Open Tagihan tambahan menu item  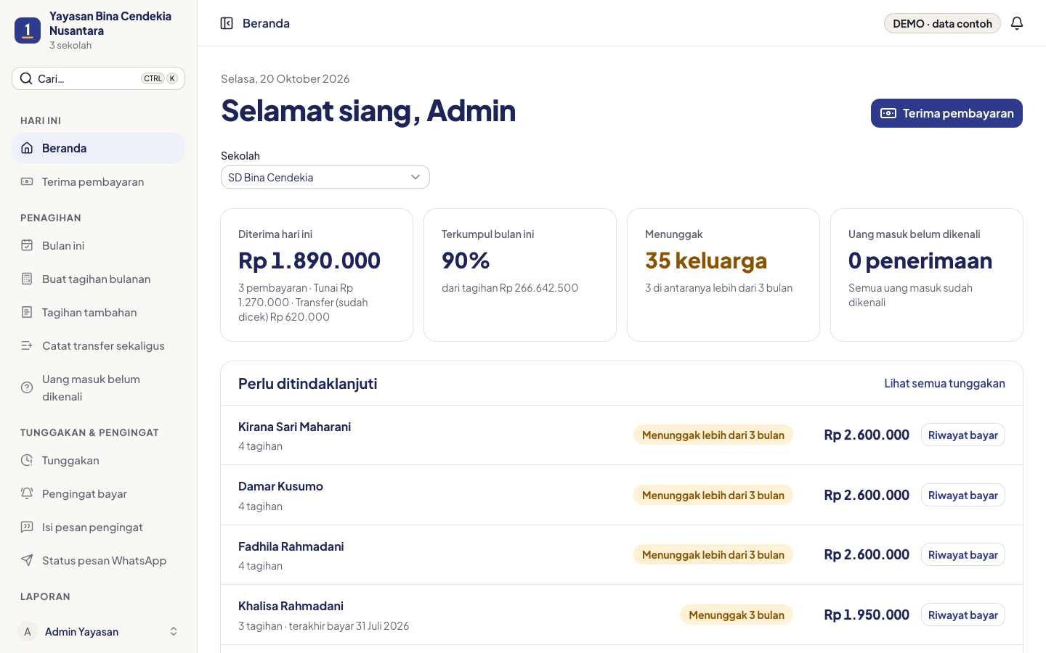[x=99, y=312]
